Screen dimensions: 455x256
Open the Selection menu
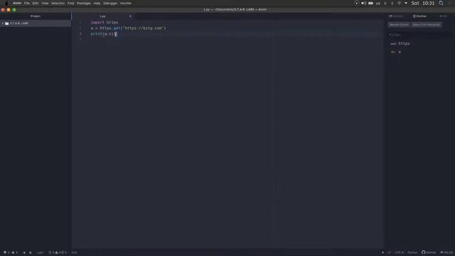pyautogui.click(x=58, y=3)
